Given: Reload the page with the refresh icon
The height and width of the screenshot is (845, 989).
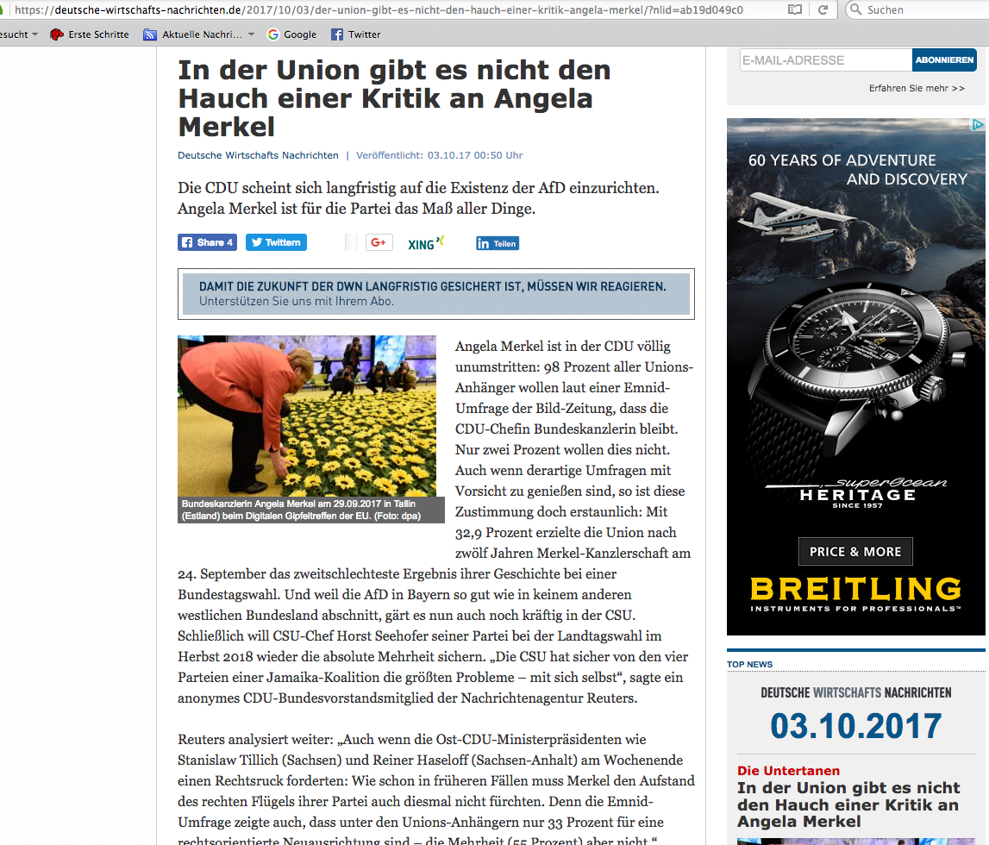Looking at the screenshot, I should (x=823, y=9).
